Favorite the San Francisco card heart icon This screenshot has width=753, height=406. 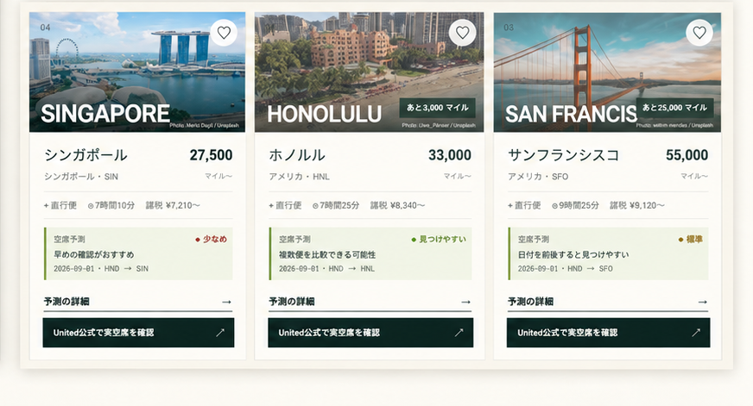coord(699,33)
